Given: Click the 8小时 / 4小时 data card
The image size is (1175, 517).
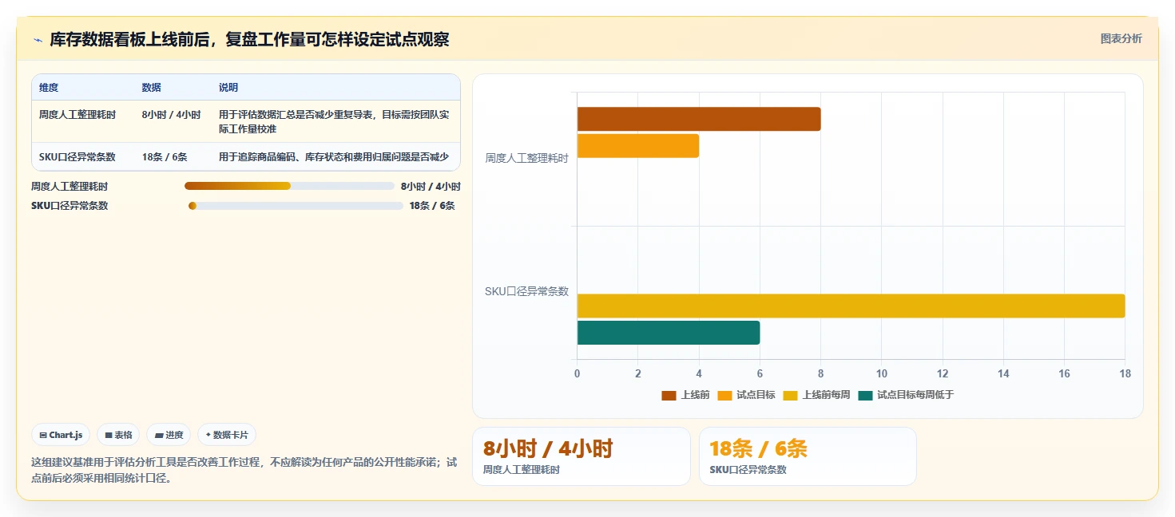Looking at the screenshot, I should [582, 456].
